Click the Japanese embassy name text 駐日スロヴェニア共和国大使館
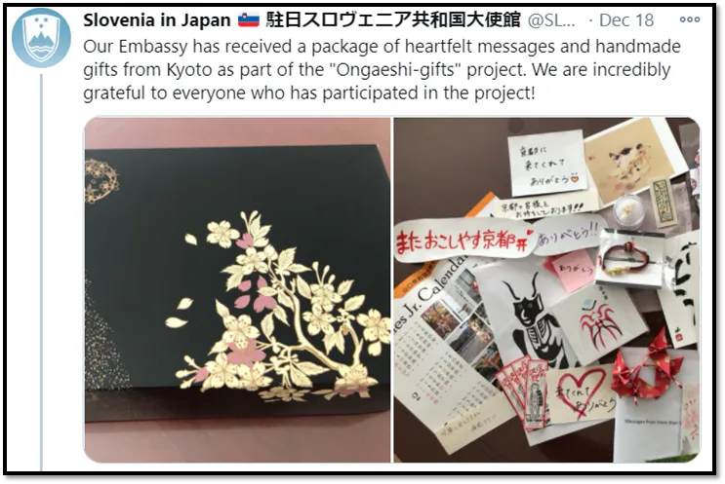This screenshot has width=725, height=484. click(393, 19)
